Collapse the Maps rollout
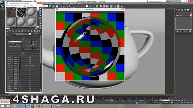This screenshot has height=108, width=193. click(24, 55)
